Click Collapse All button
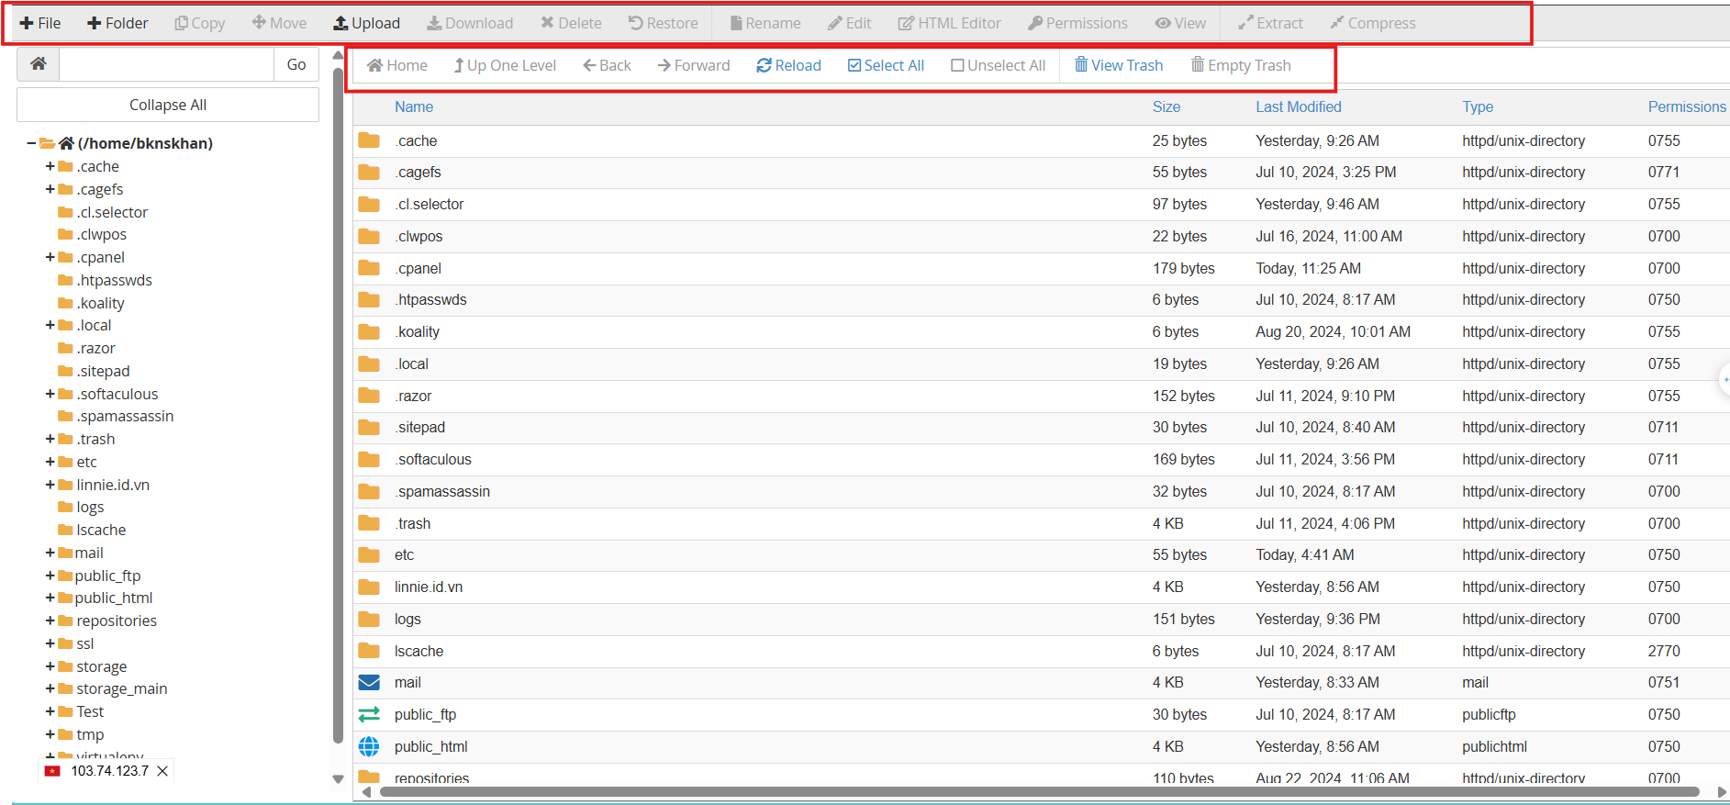The width and height of the screenshot is (1730, 805). pyautogui.click(x=168, y=105)
